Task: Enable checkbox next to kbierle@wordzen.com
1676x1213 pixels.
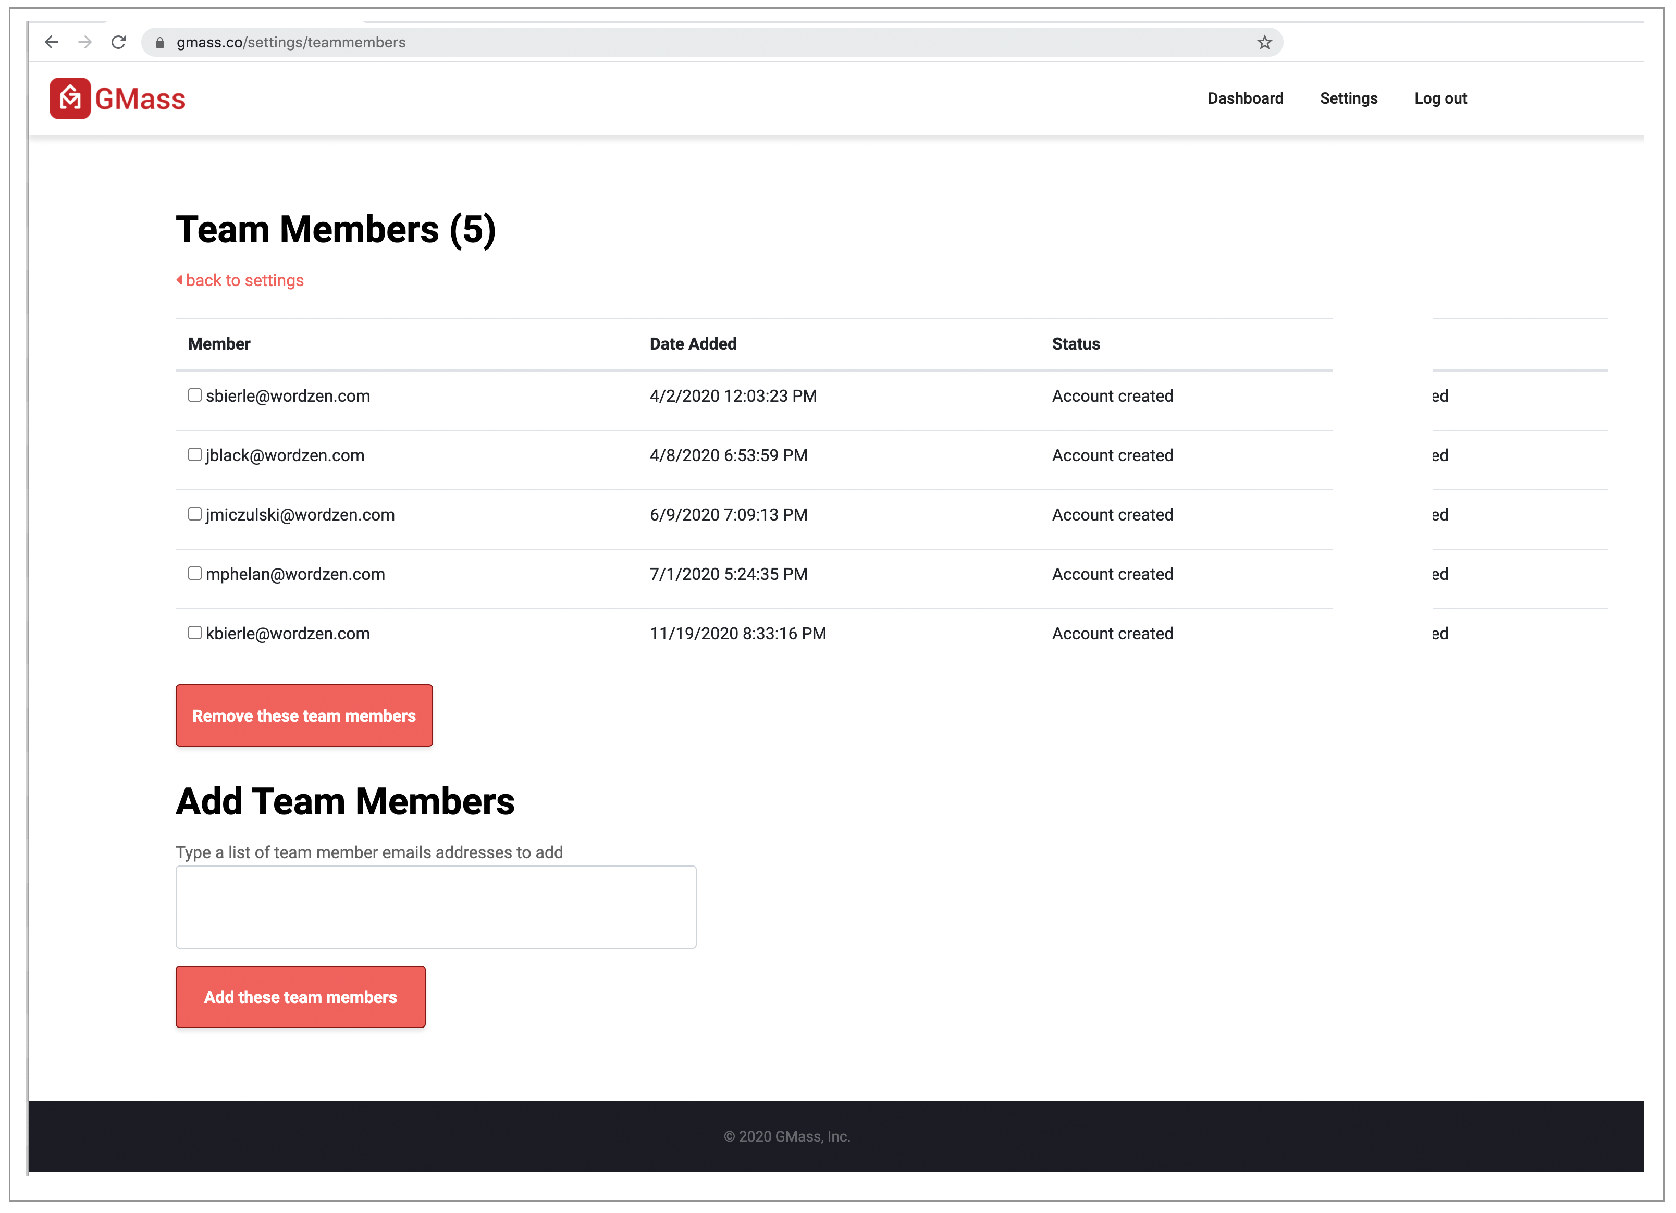Action: 194,633
